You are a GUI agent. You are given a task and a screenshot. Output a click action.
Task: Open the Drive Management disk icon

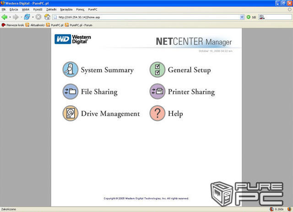pyautogui.click(x=70, y=113)
